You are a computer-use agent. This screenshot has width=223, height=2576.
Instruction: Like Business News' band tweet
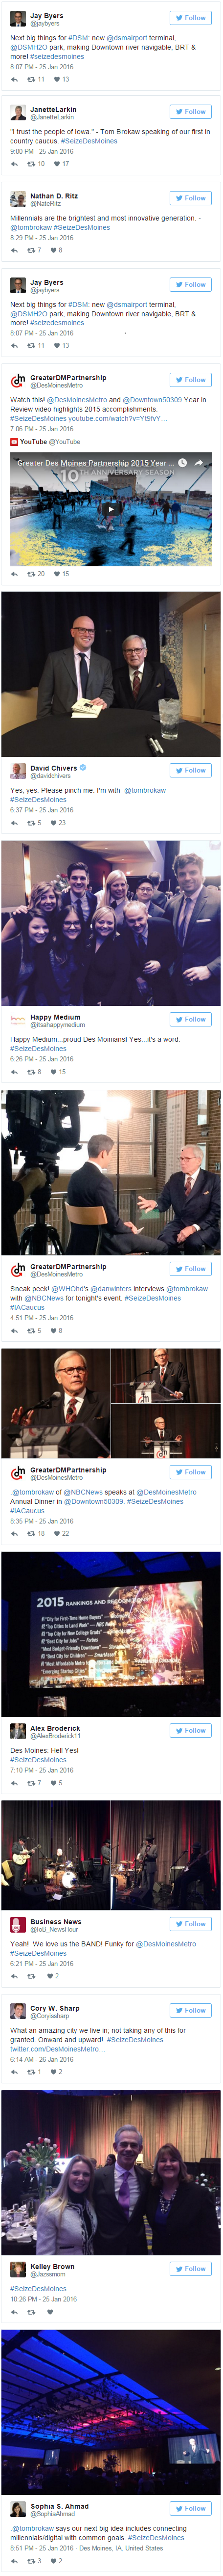50,1975
